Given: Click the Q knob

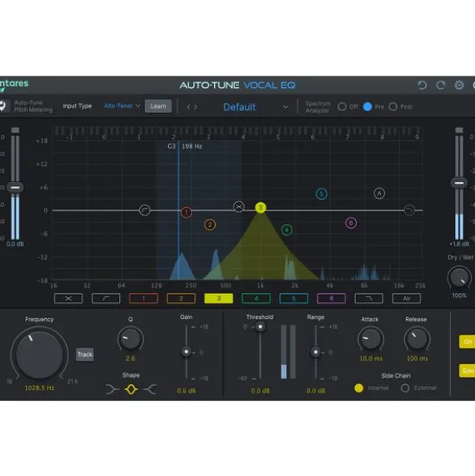Looking at the screenshot, I should [x=130, y=339].
